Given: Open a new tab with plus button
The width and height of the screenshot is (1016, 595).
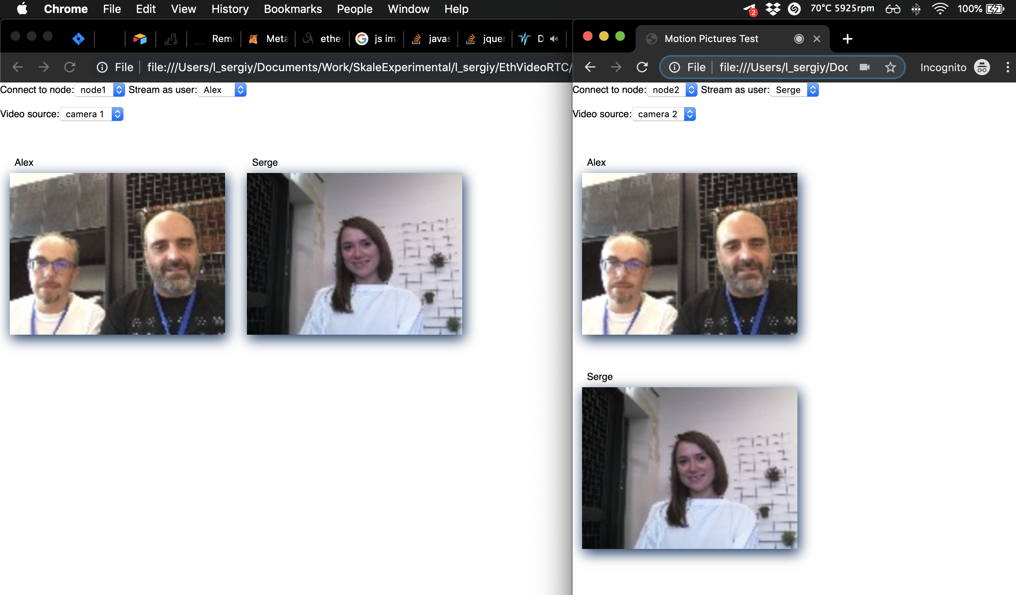Looking at the screenshot, I should pos(847,39).
